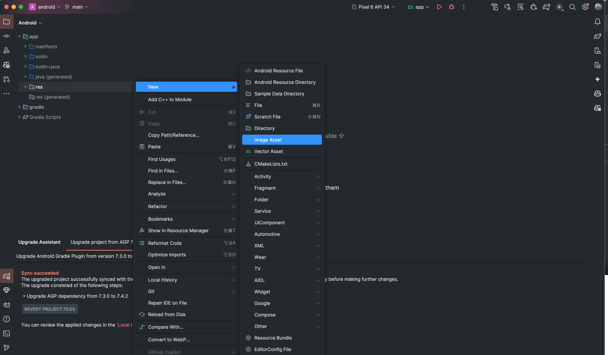608x355 pixels.
Task: Open the Gradle tool window
Action: 598,36
